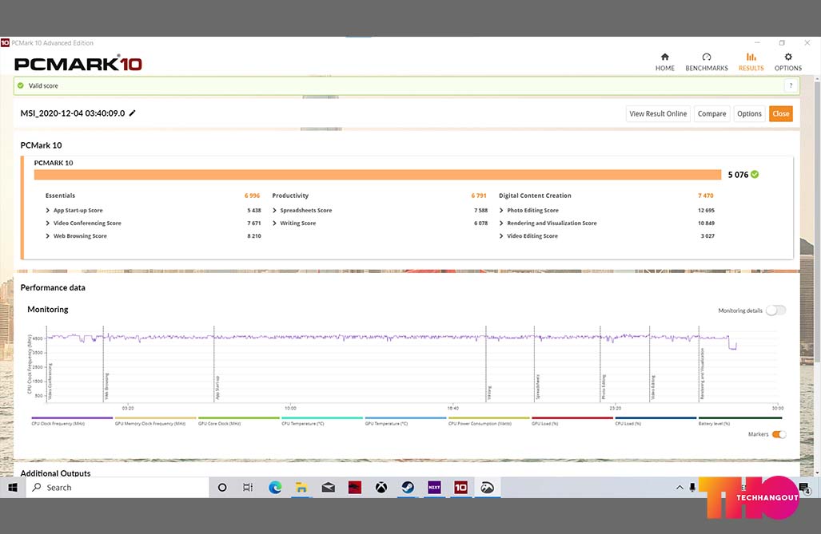The image size is (821, 534).
Task: Click the red GPU Load color bar
Action: 572,418
